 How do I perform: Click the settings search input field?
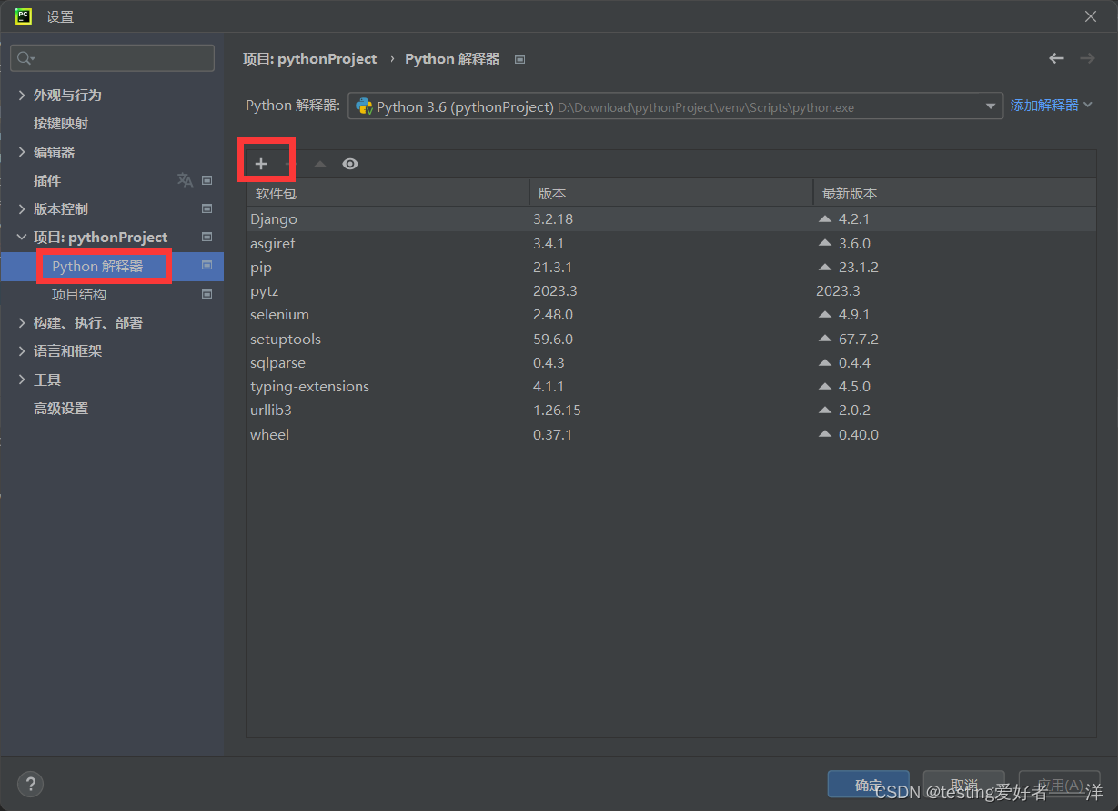[112, 57]
